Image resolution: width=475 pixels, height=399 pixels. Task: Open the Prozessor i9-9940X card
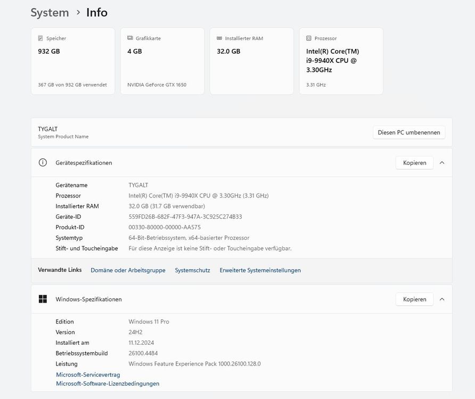(x=341, y=61)
